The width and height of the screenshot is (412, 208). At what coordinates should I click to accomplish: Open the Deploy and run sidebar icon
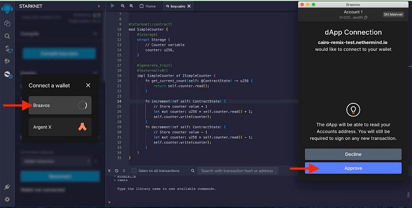7,61
